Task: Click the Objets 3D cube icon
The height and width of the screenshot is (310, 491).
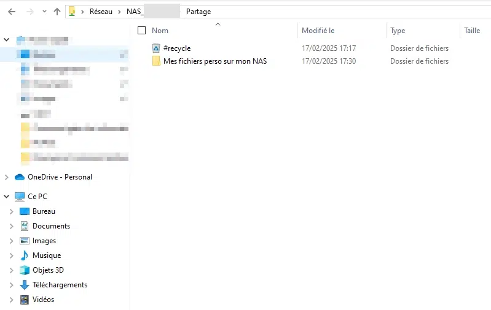Action: (25, 270)
